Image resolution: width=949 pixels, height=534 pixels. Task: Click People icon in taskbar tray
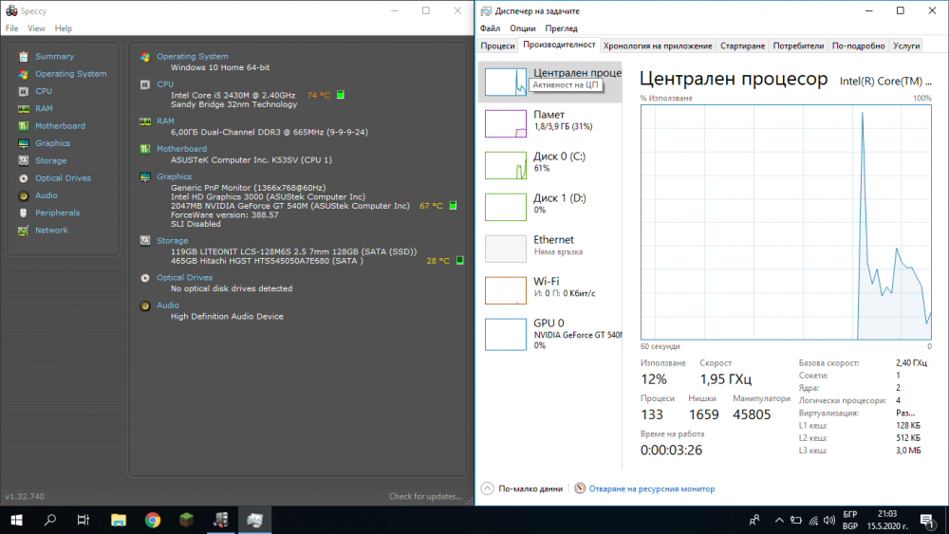[x=754, y=520]
